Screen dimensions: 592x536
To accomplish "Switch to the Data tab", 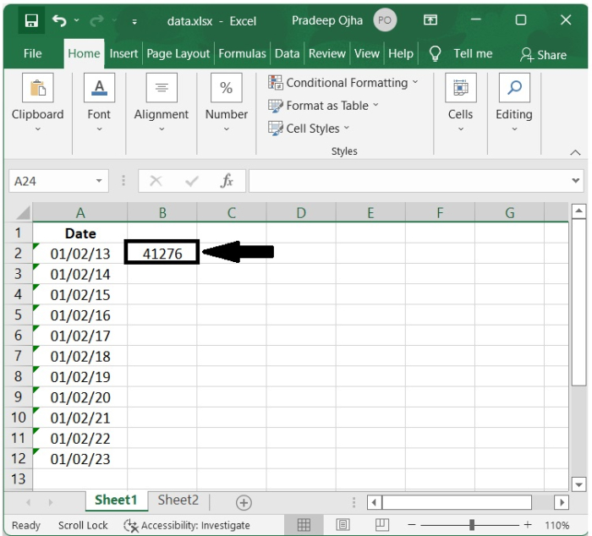I will pyautogui.click(x=287, y=53).
